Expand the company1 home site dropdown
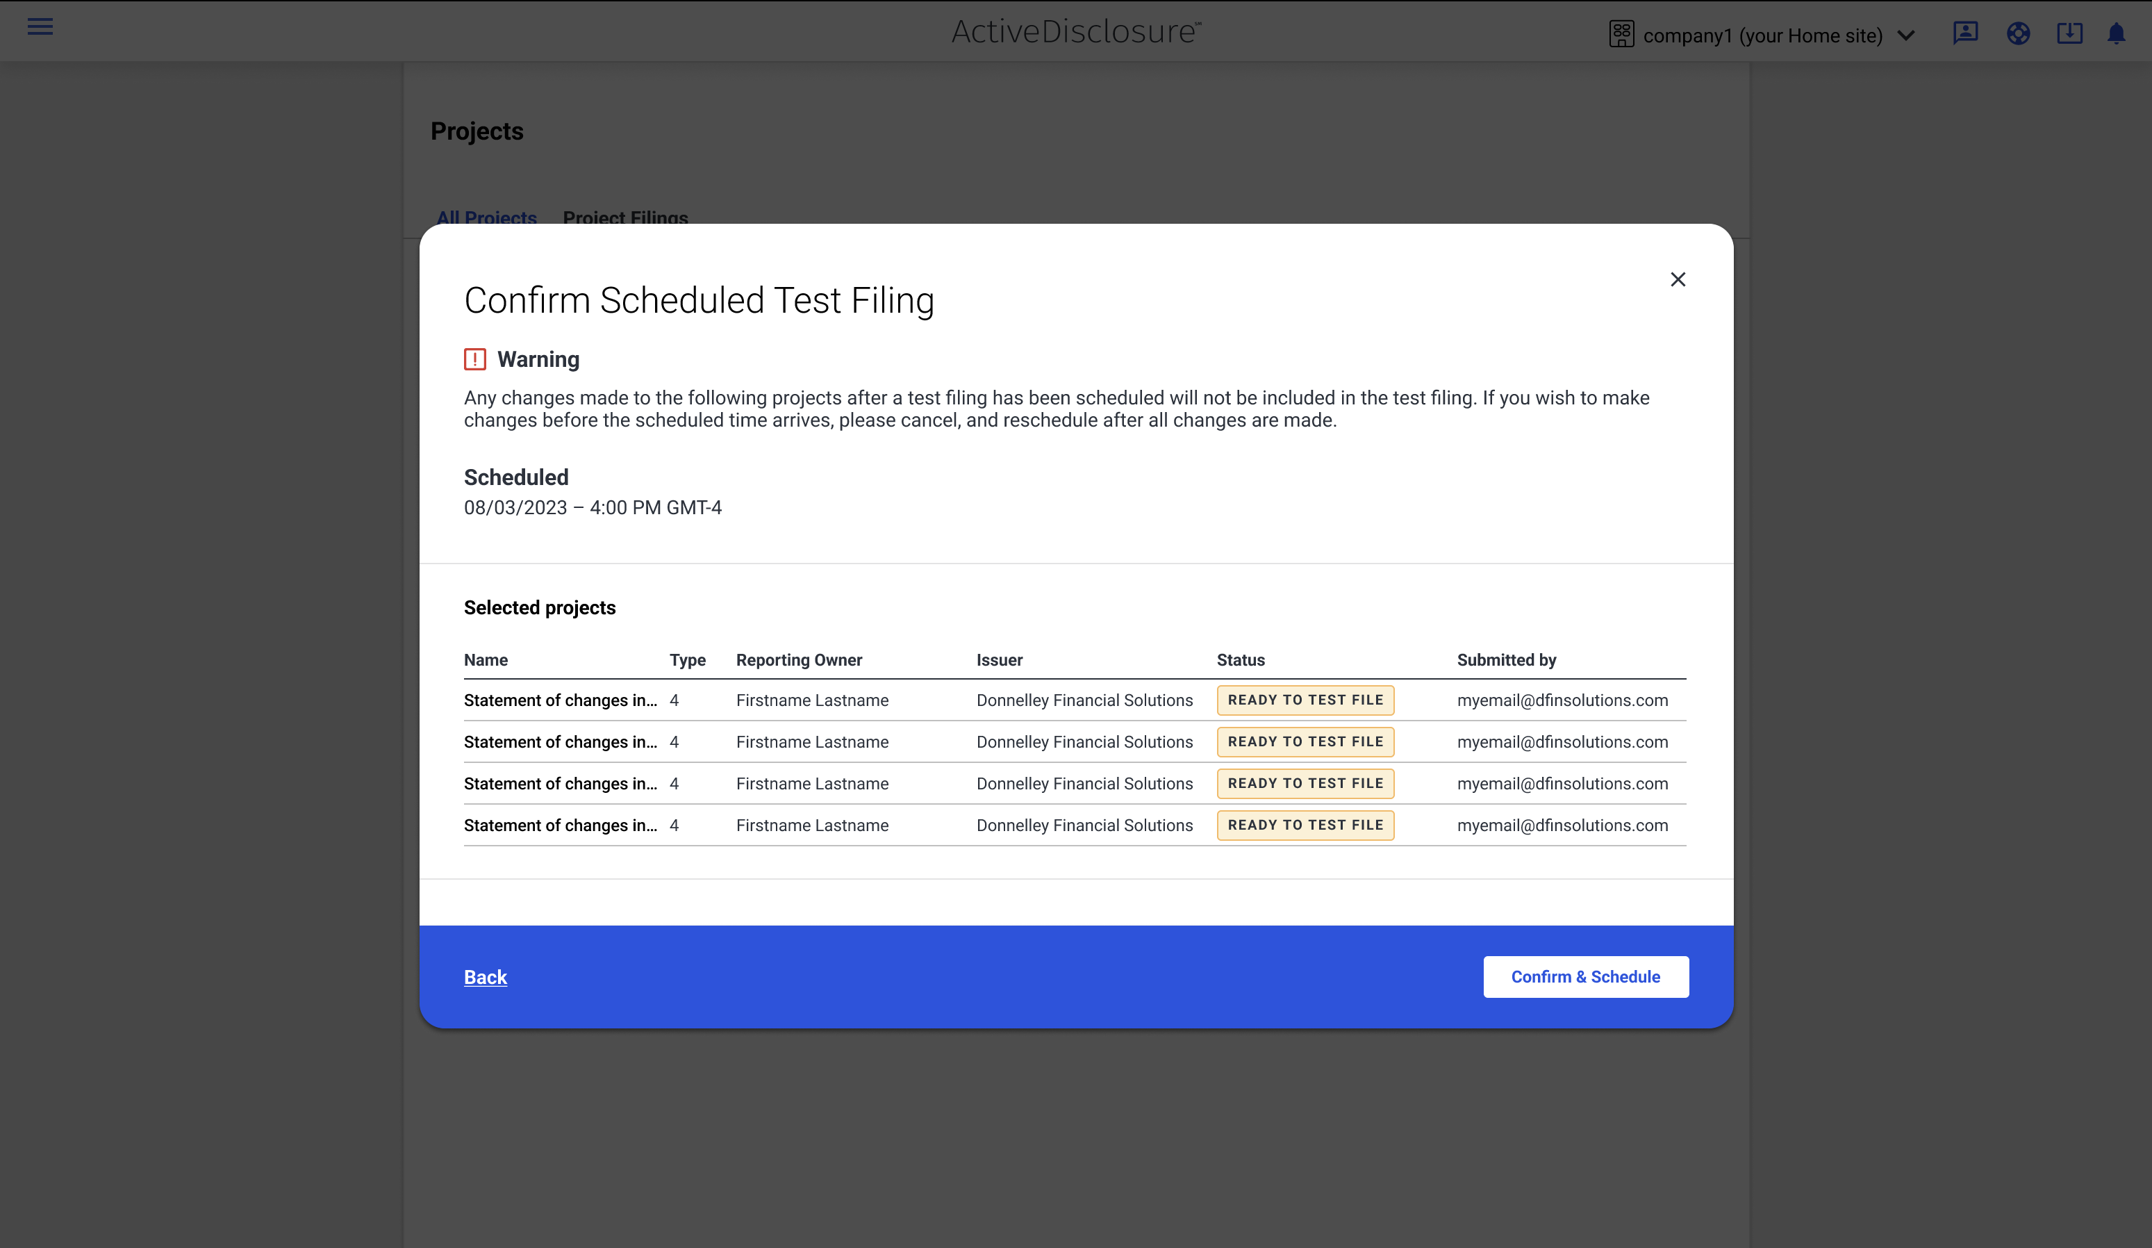Screen dimensions: 2152x1248 [1905, 35]
